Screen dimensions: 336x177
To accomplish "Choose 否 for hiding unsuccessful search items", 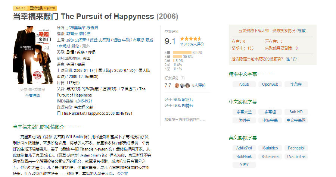I will (295, 59).
